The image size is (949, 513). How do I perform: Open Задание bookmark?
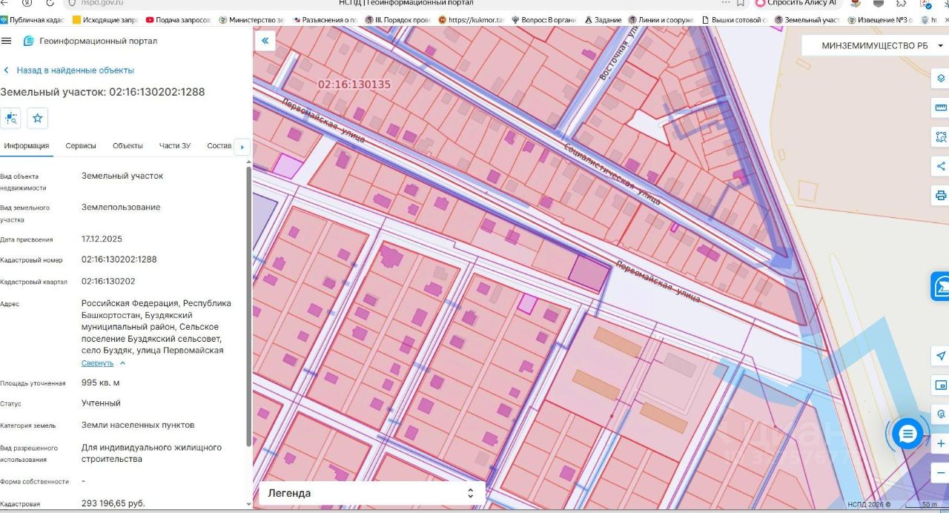(x=603, y=20)
